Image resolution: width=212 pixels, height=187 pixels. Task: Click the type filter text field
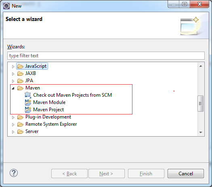pyautogui.click(x=106, y=56)
